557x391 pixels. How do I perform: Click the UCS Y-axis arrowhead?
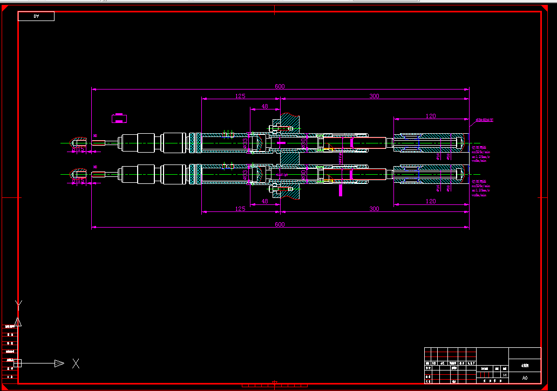coord(18,322)
